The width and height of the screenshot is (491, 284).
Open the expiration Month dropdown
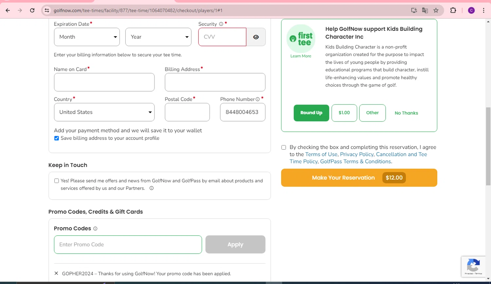point(87,37)
